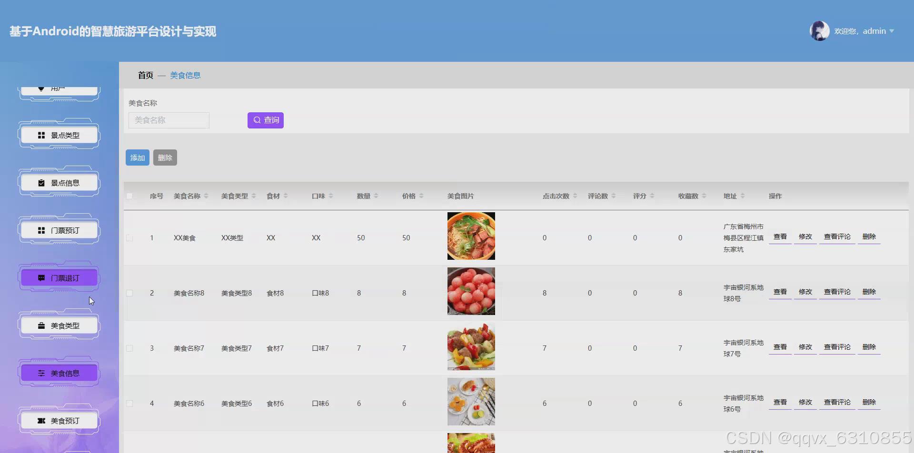The image size is (914, 453).
Task: Click 修改 for row 美食名称7
Action: 805,347
